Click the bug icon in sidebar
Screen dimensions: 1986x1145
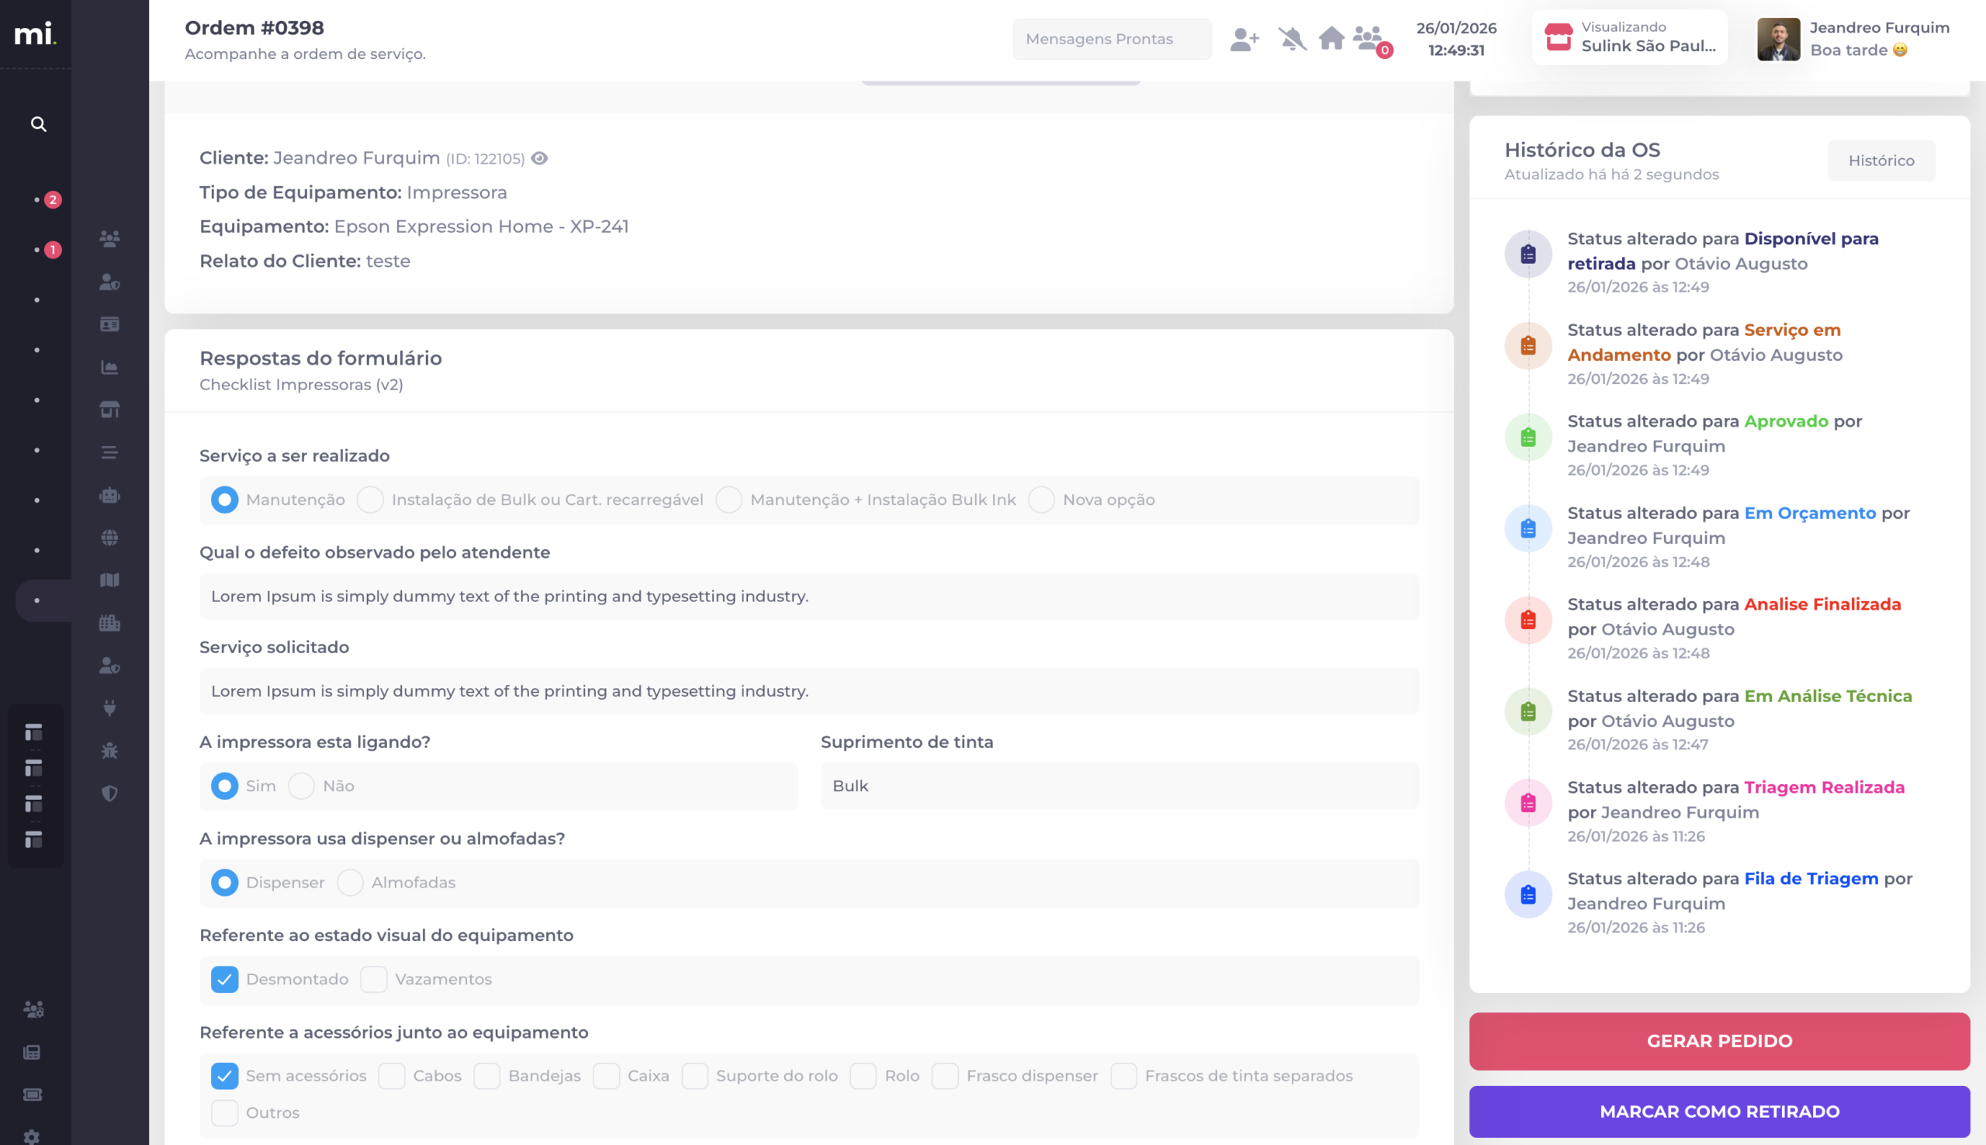pos(109,750)
